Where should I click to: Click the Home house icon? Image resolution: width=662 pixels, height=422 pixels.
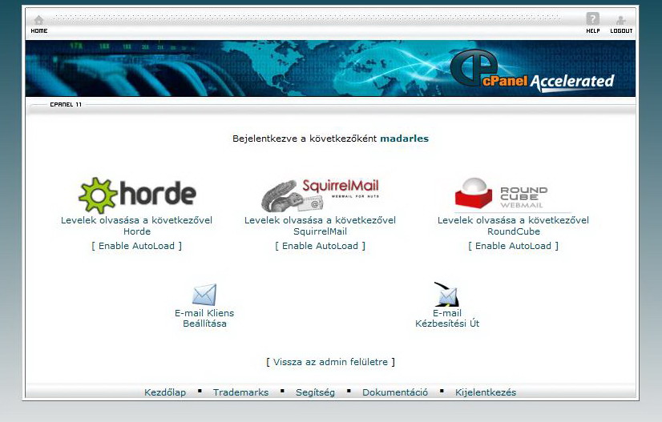coord(38,20)
